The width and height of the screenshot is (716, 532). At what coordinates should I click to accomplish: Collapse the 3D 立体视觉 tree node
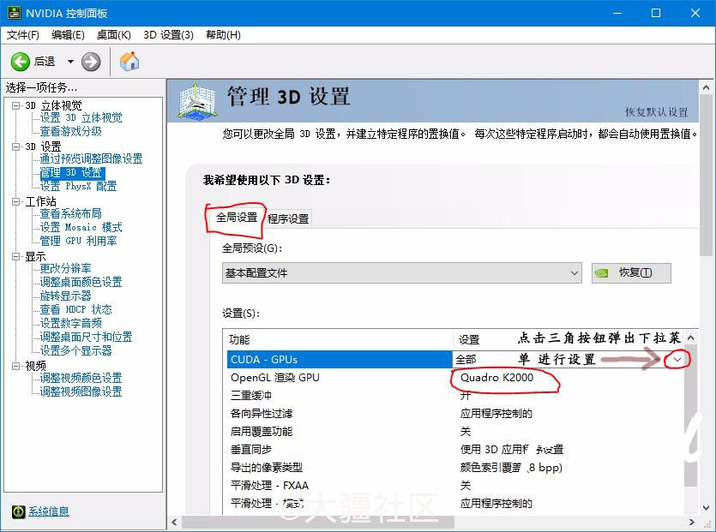[x=16, y=106]
